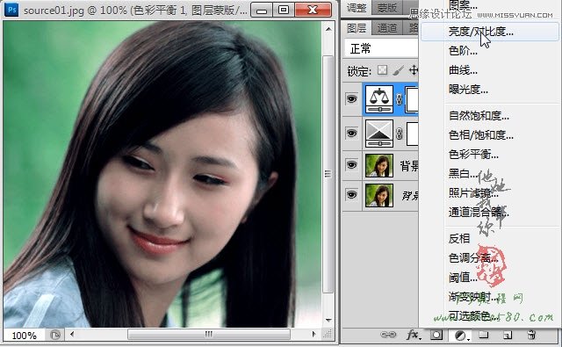This screenshot has width=562, height=347.
Task: Click the gradient map layer mask thumbnail
Action: tap(412, 134)
